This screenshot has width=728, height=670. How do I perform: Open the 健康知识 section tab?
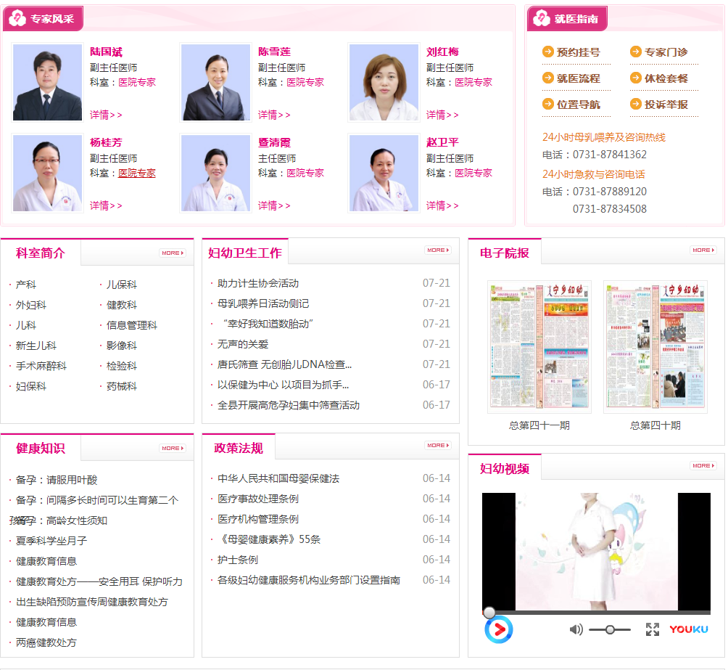coord(41,449)
